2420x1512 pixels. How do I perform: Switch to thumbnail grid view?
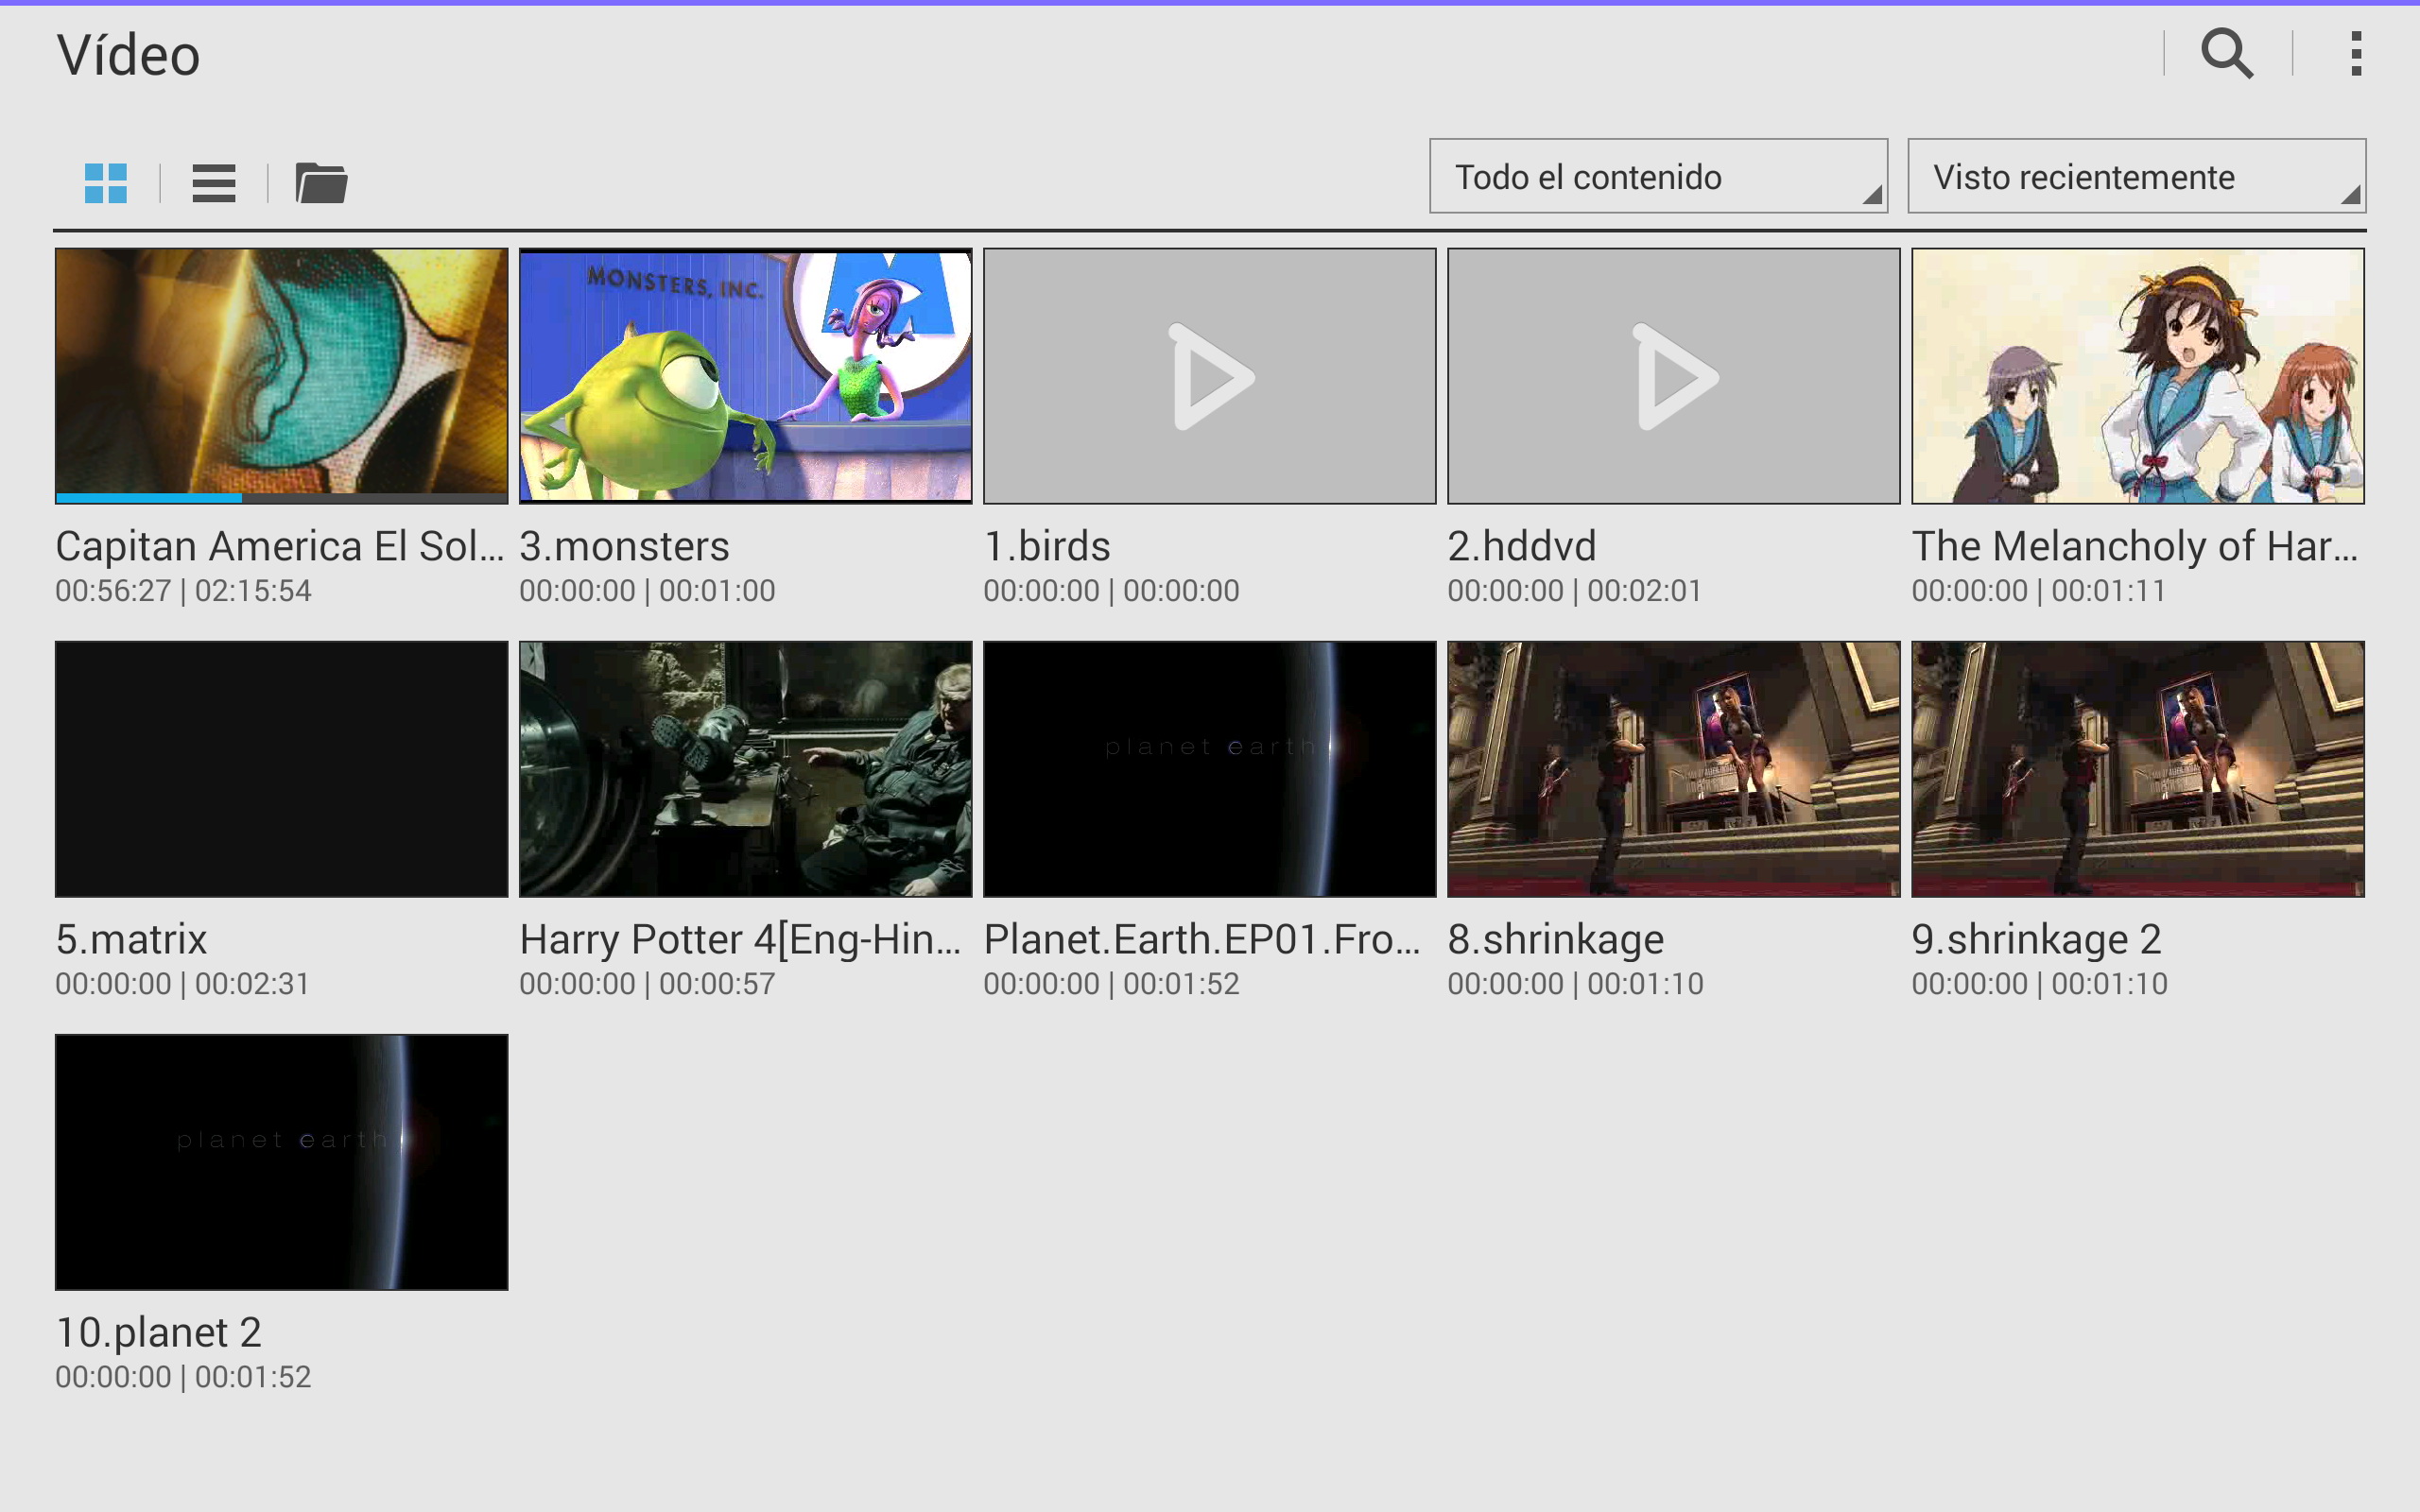(106, 183)
